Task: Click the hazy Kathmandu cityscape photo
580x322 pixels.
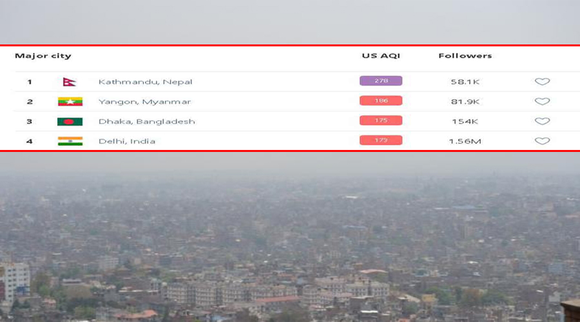Action: tap(290, 245)
